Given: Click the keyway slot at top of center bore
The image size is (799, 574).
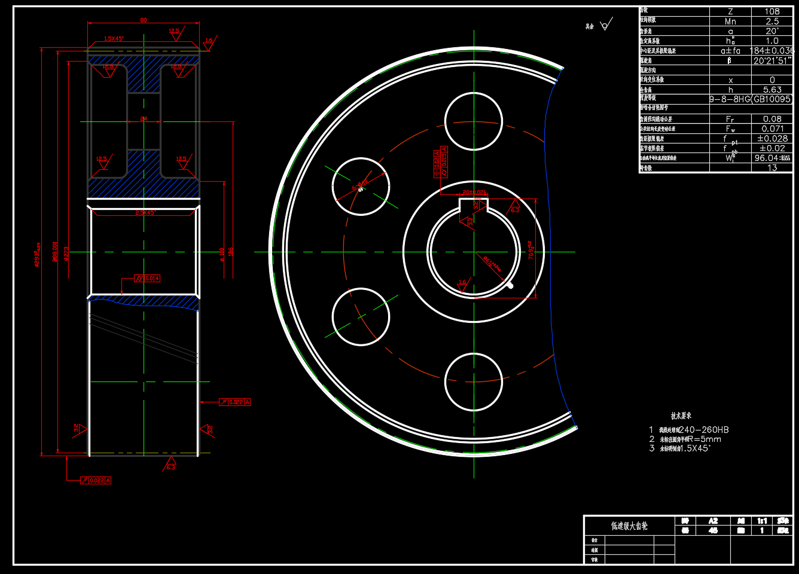Looking at the screenshot, I should point(474,205).
